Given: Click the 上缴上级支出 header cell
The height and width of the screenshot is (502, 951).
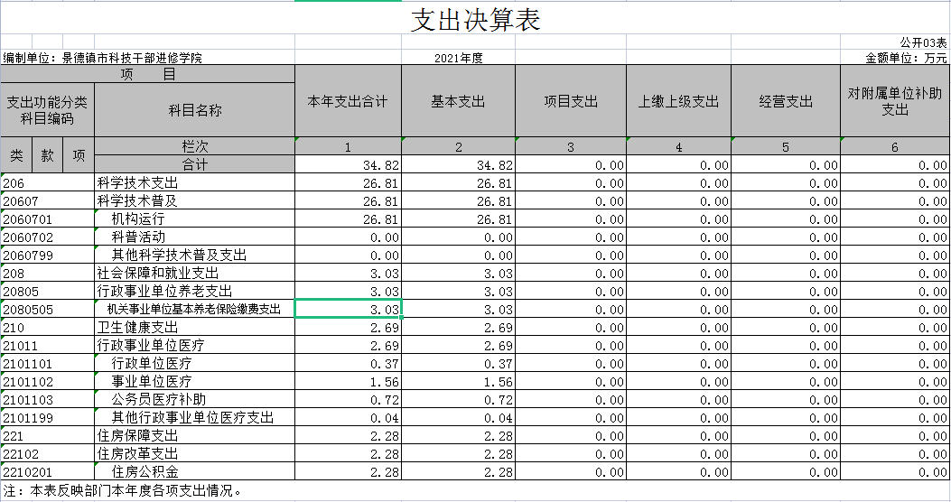Looking at the screenshot, I should click(678, 101).
